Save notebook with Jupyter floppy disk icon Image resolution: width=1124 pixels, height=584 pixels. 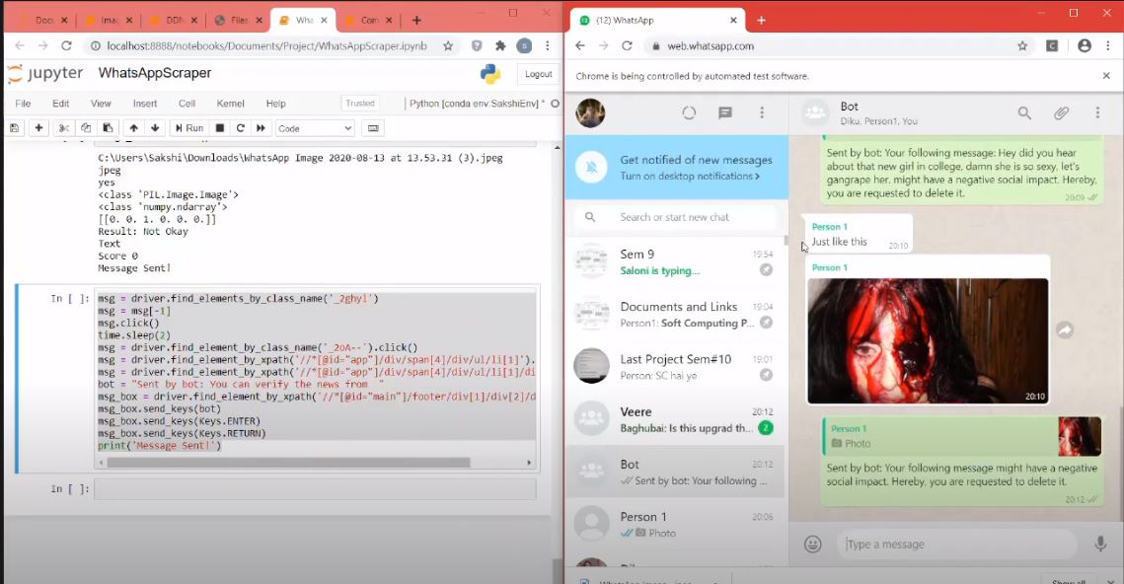click(15, 128)
